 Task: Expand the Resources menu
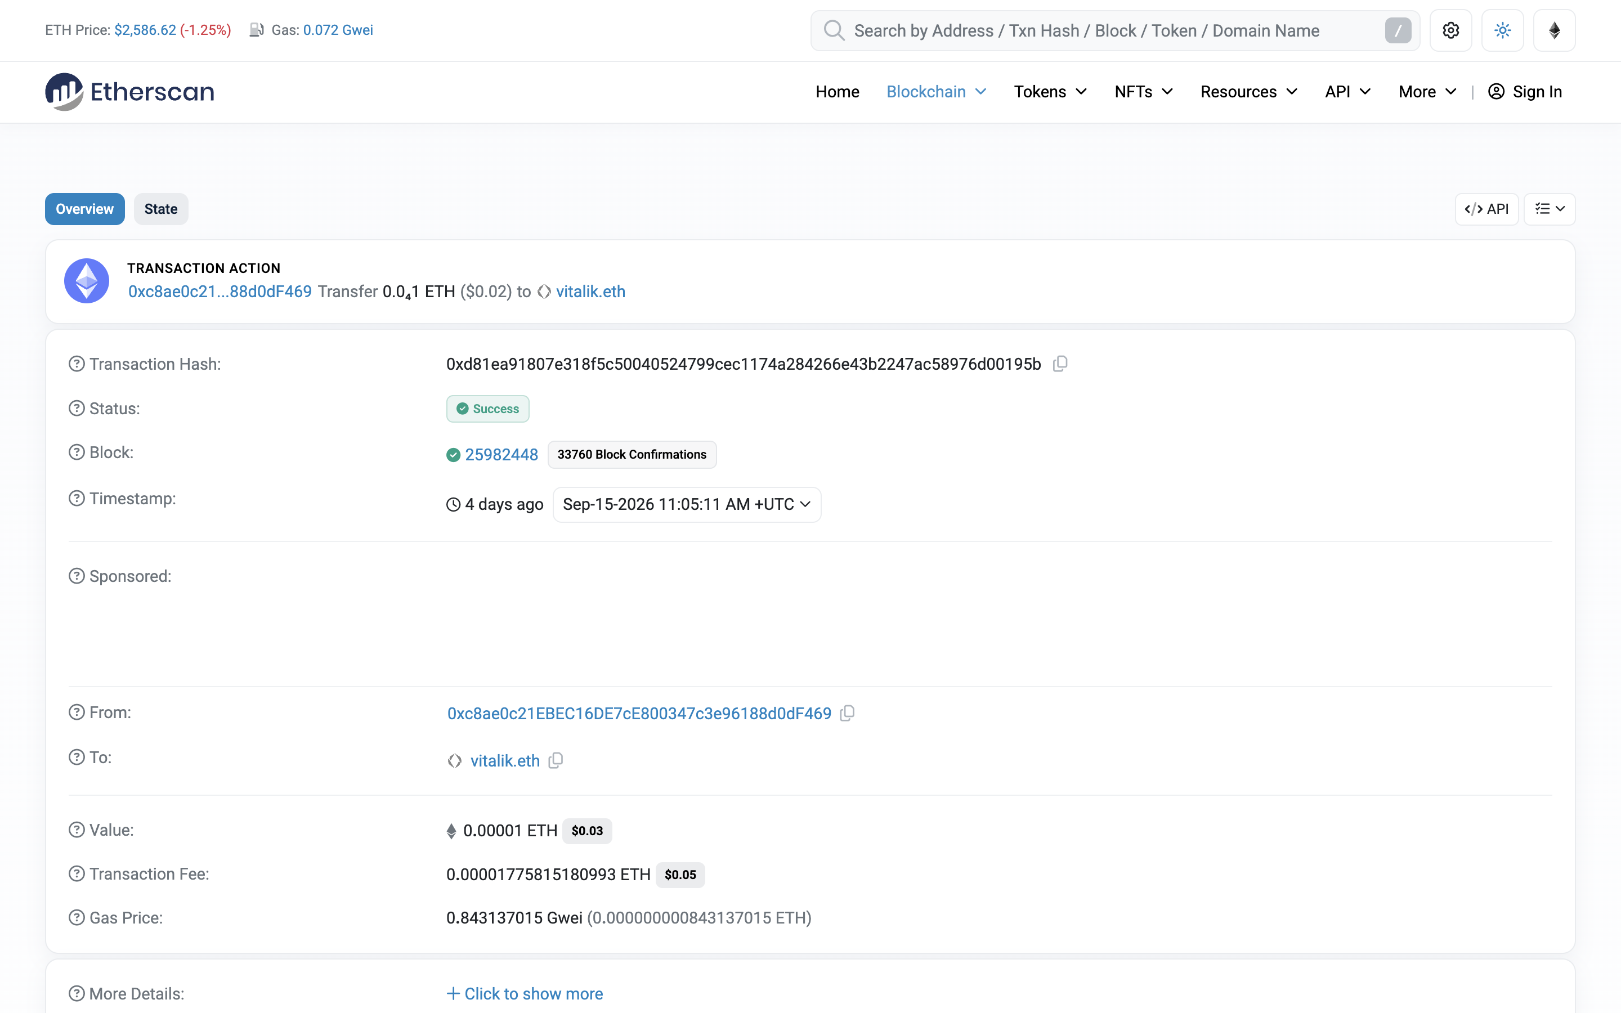tap(1248, 92)
